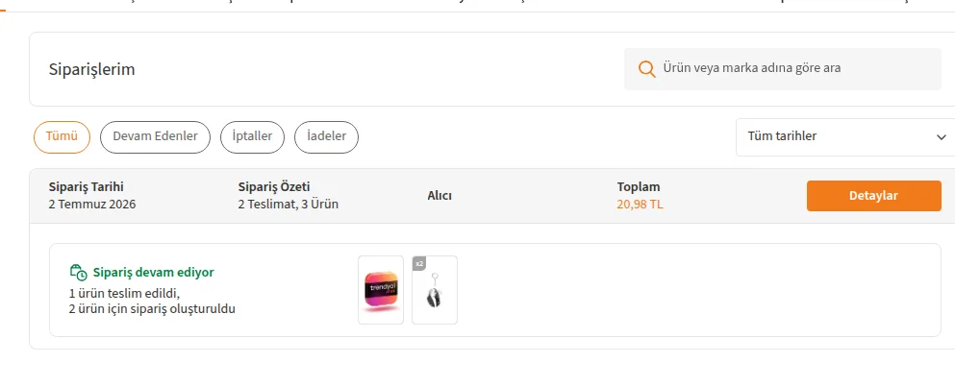
Task: Open the keychain product thumbnail
Action: click(x=435, y=290)
